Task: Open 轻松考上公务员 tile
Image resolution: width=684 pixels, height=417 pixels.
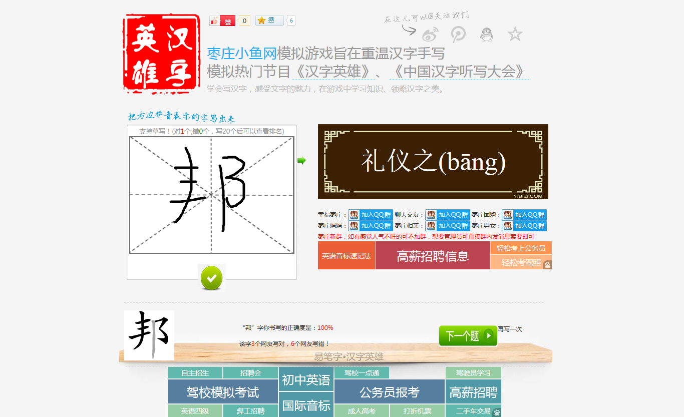Action: [x=521, y=248]
